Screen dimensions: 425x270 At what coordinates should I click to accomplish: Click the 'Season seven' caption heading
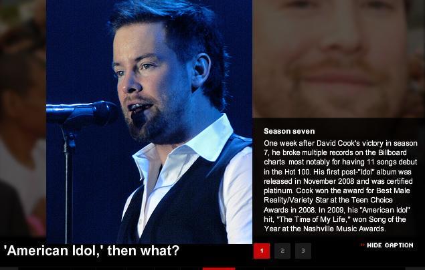pos(289,131)
